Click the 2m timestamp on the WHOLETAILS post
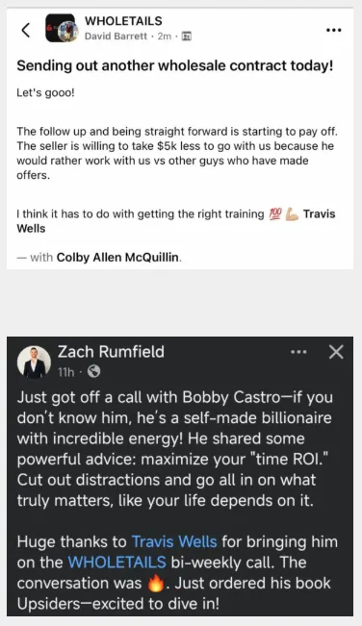Screen dimensions: 362x626 pos(165,37)
